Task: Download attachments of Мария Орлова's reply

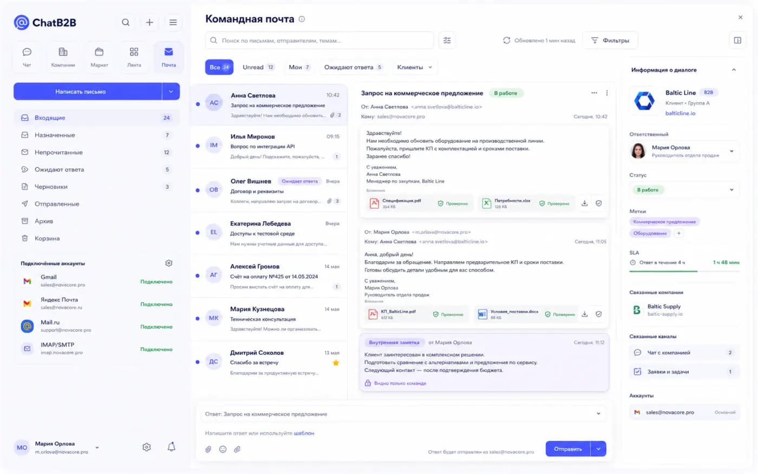Action: [585, 314]
